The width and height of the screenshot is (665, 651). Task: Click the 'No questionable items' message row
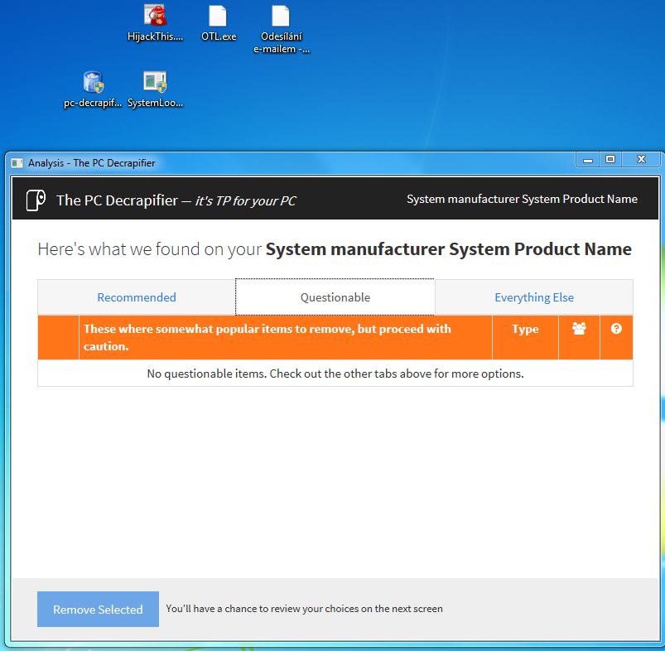coord(335,374)
